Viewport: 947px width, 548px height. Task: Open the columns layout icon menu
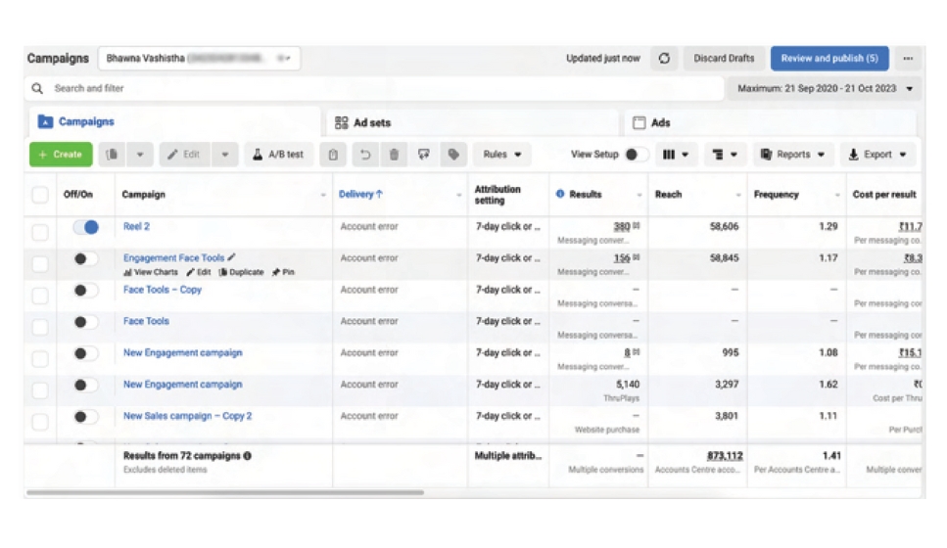point(675,155)
